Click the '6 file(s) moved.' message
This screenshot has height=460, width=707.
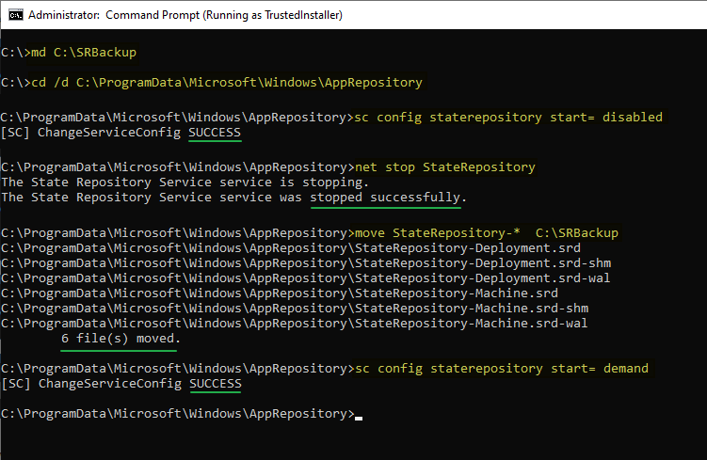pos(119,339)
